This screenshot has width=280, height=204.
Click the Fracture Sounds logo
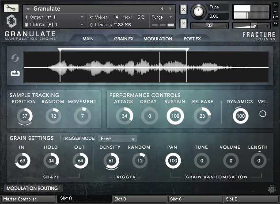pos(259,36)
